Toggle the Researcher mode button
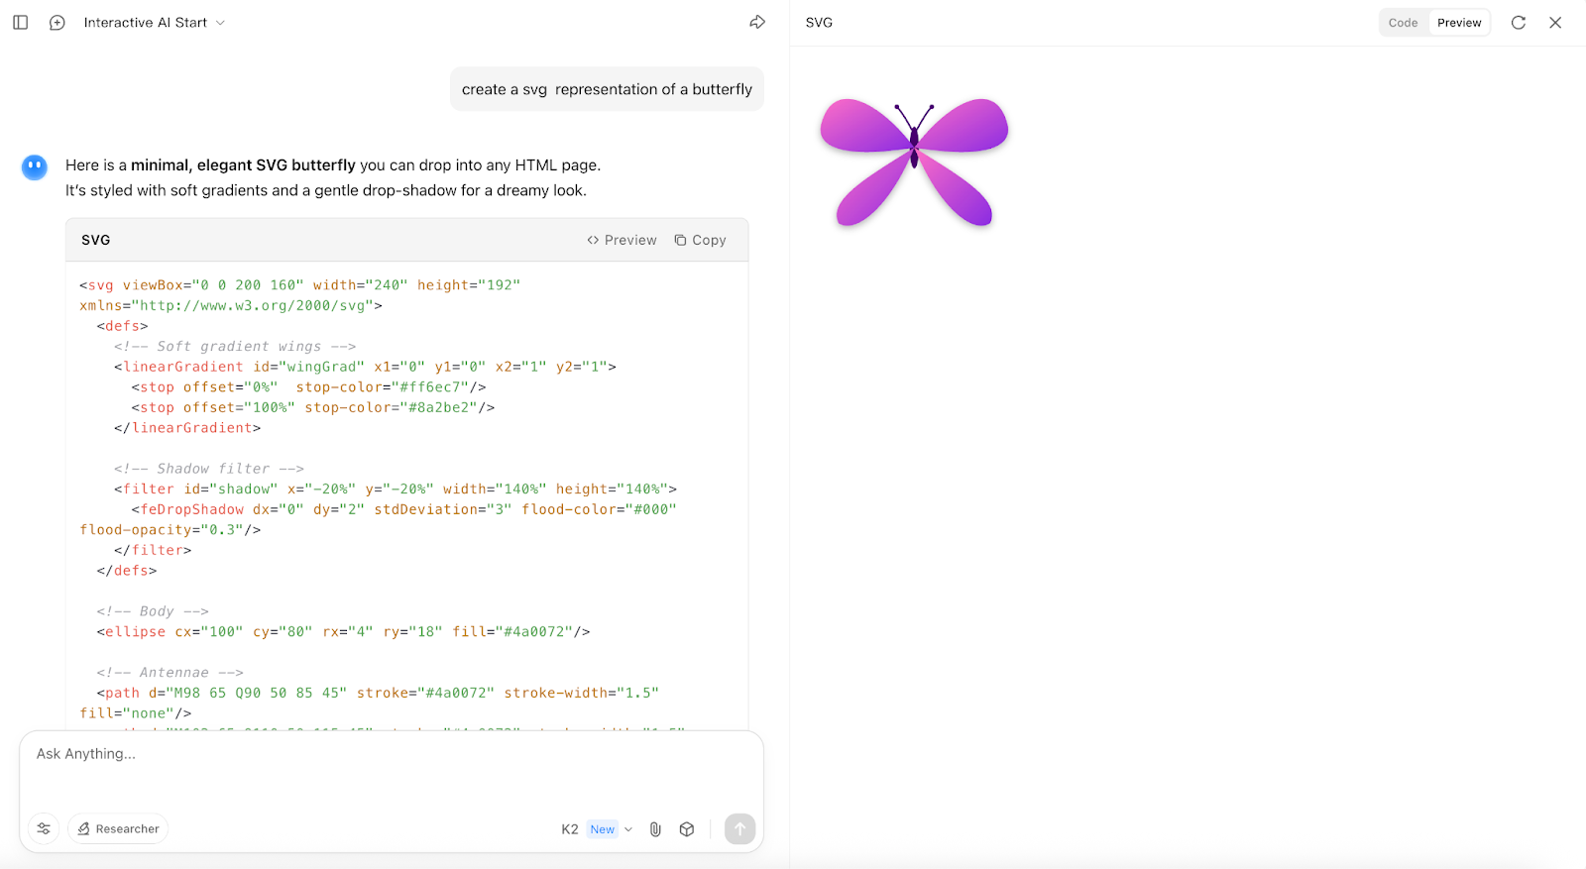Screen dimensions: 1586x869 pos(118,828)
